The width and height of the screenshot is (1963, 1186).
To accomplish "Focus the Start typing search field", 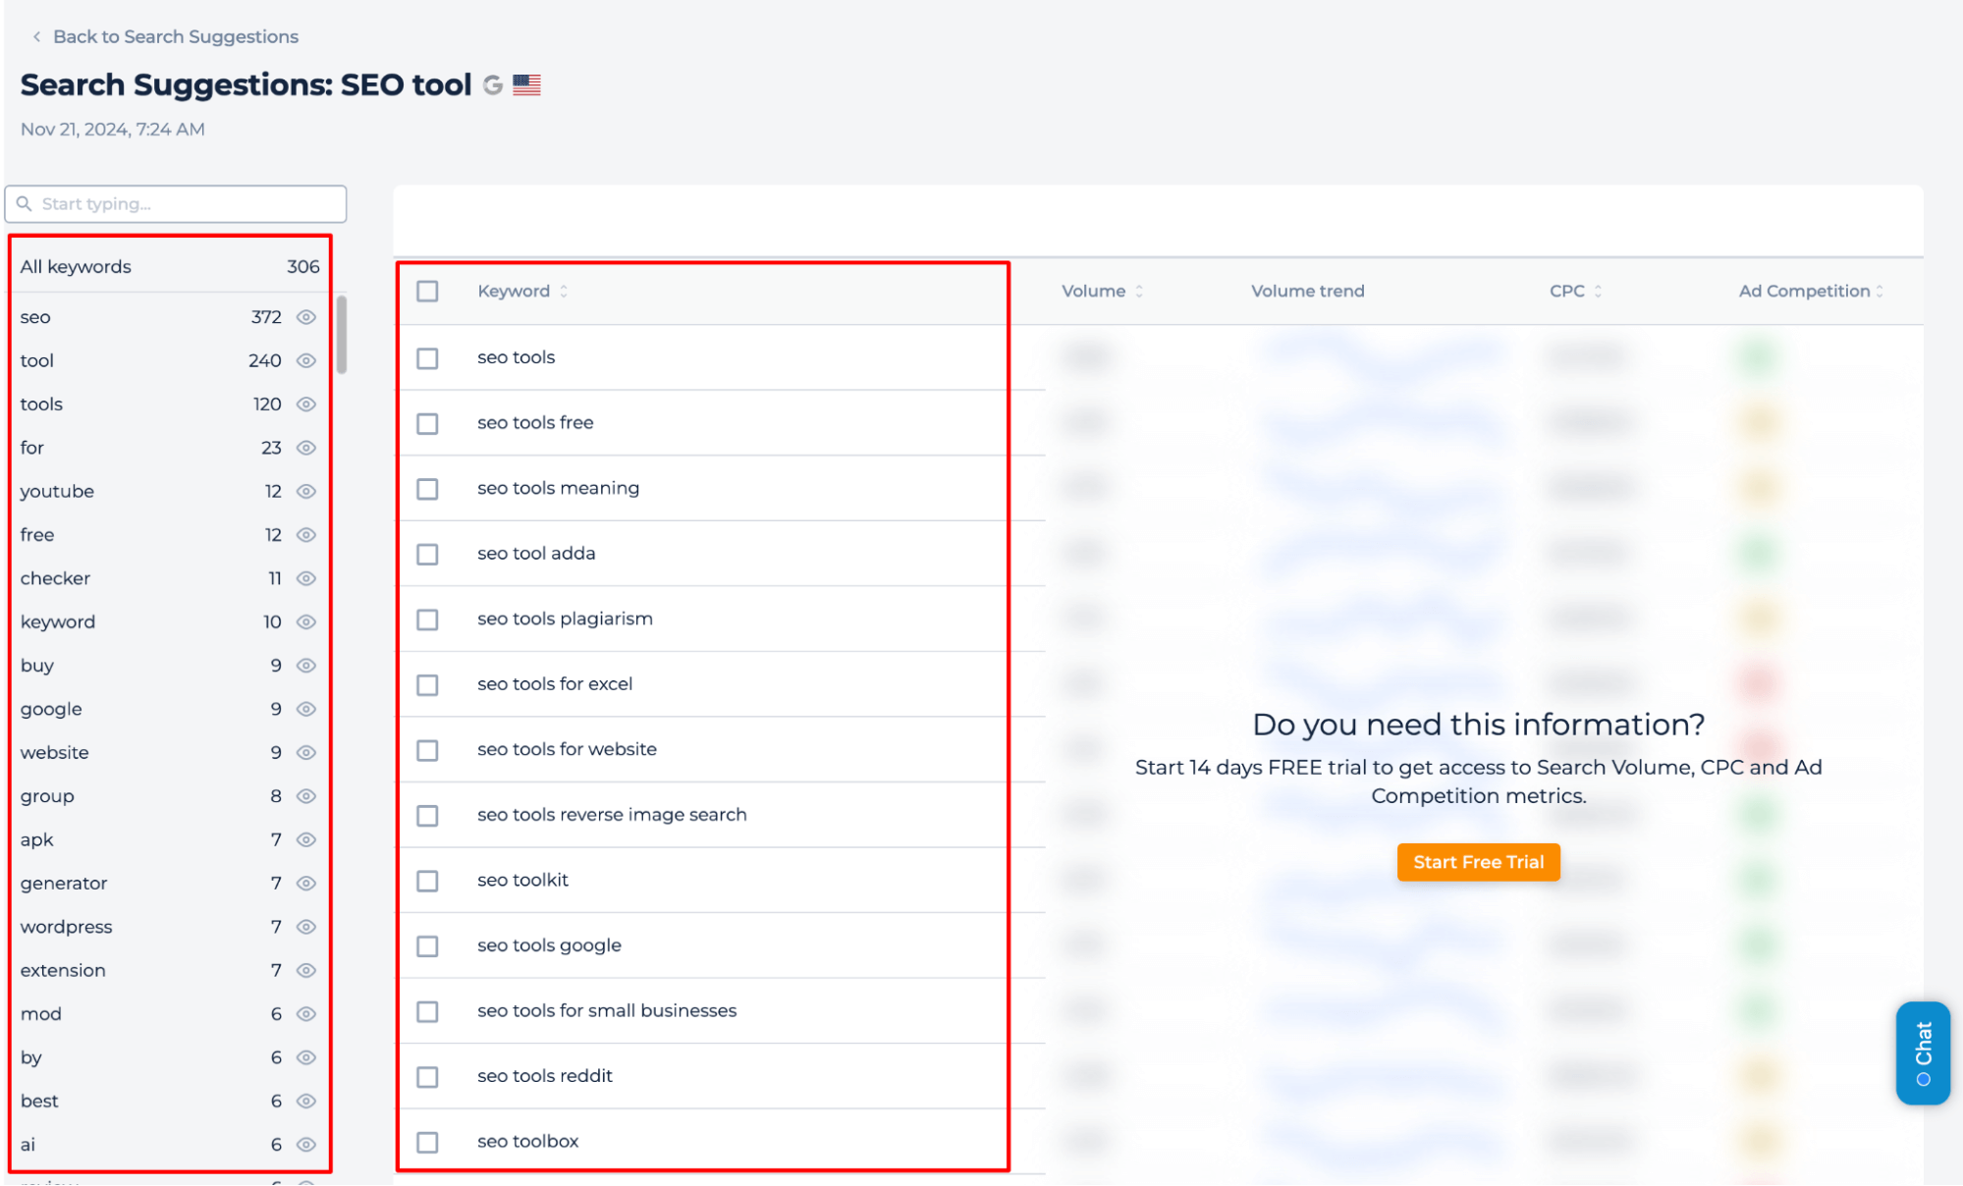I will [176, 204].
